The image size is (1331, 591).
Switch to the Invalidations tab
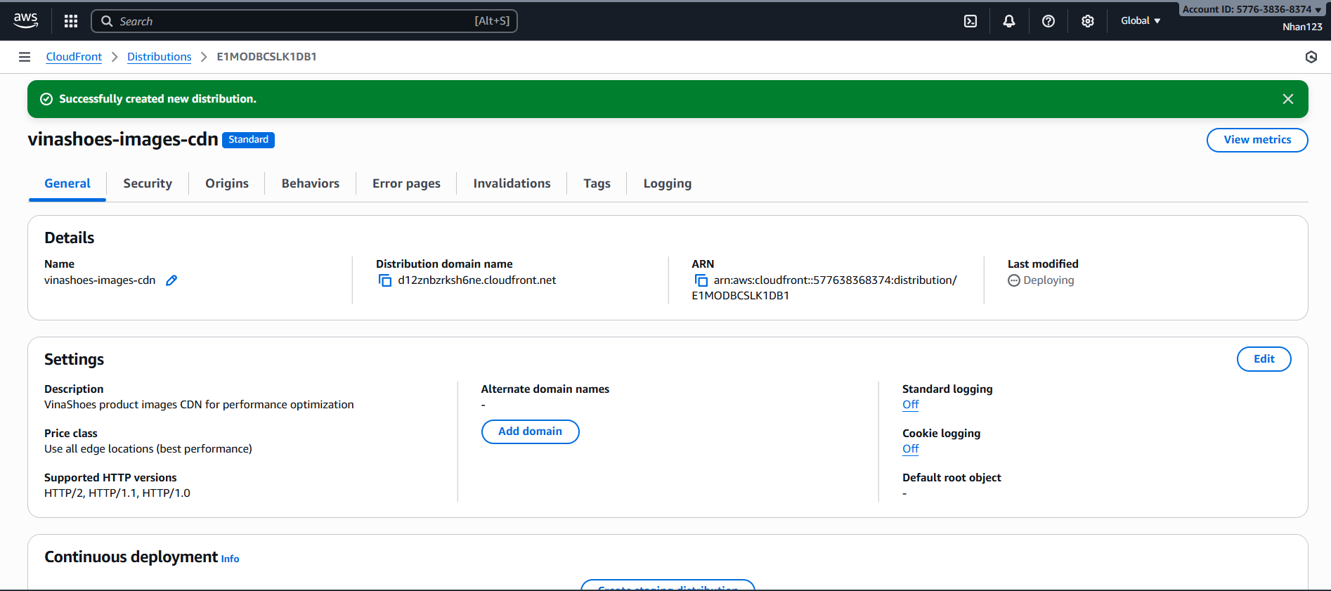pos(512,183)
